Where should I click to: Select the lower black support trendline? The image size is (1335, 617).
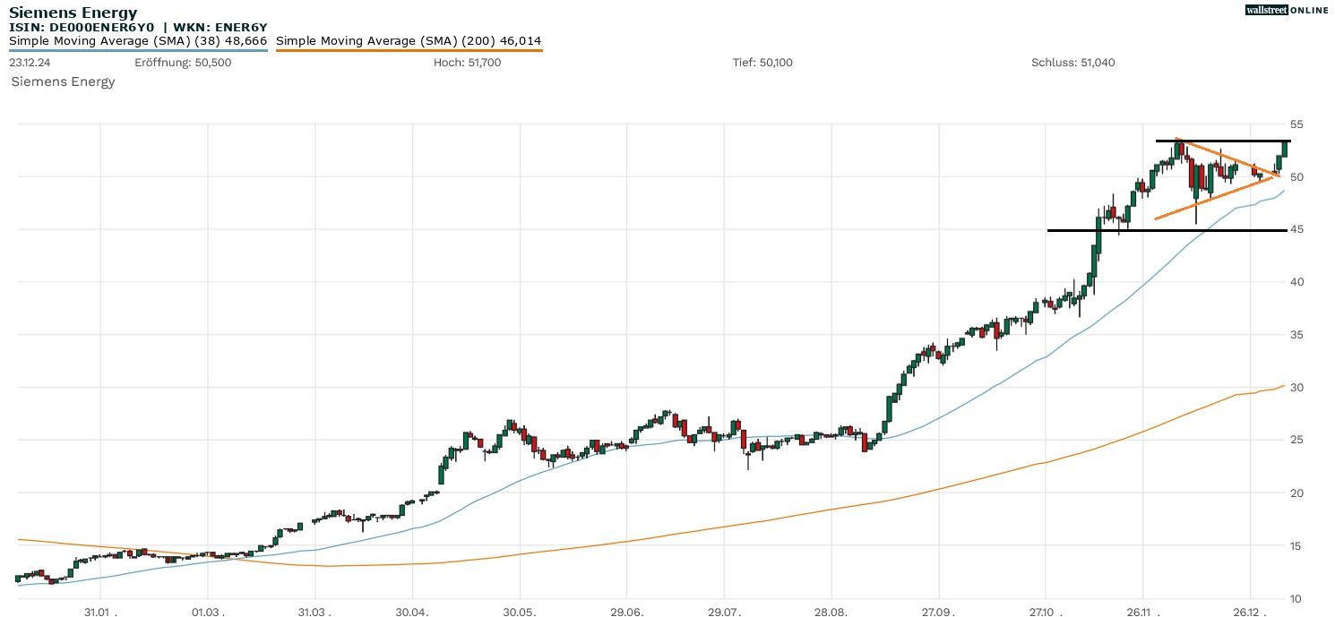tap(1165, 230)
